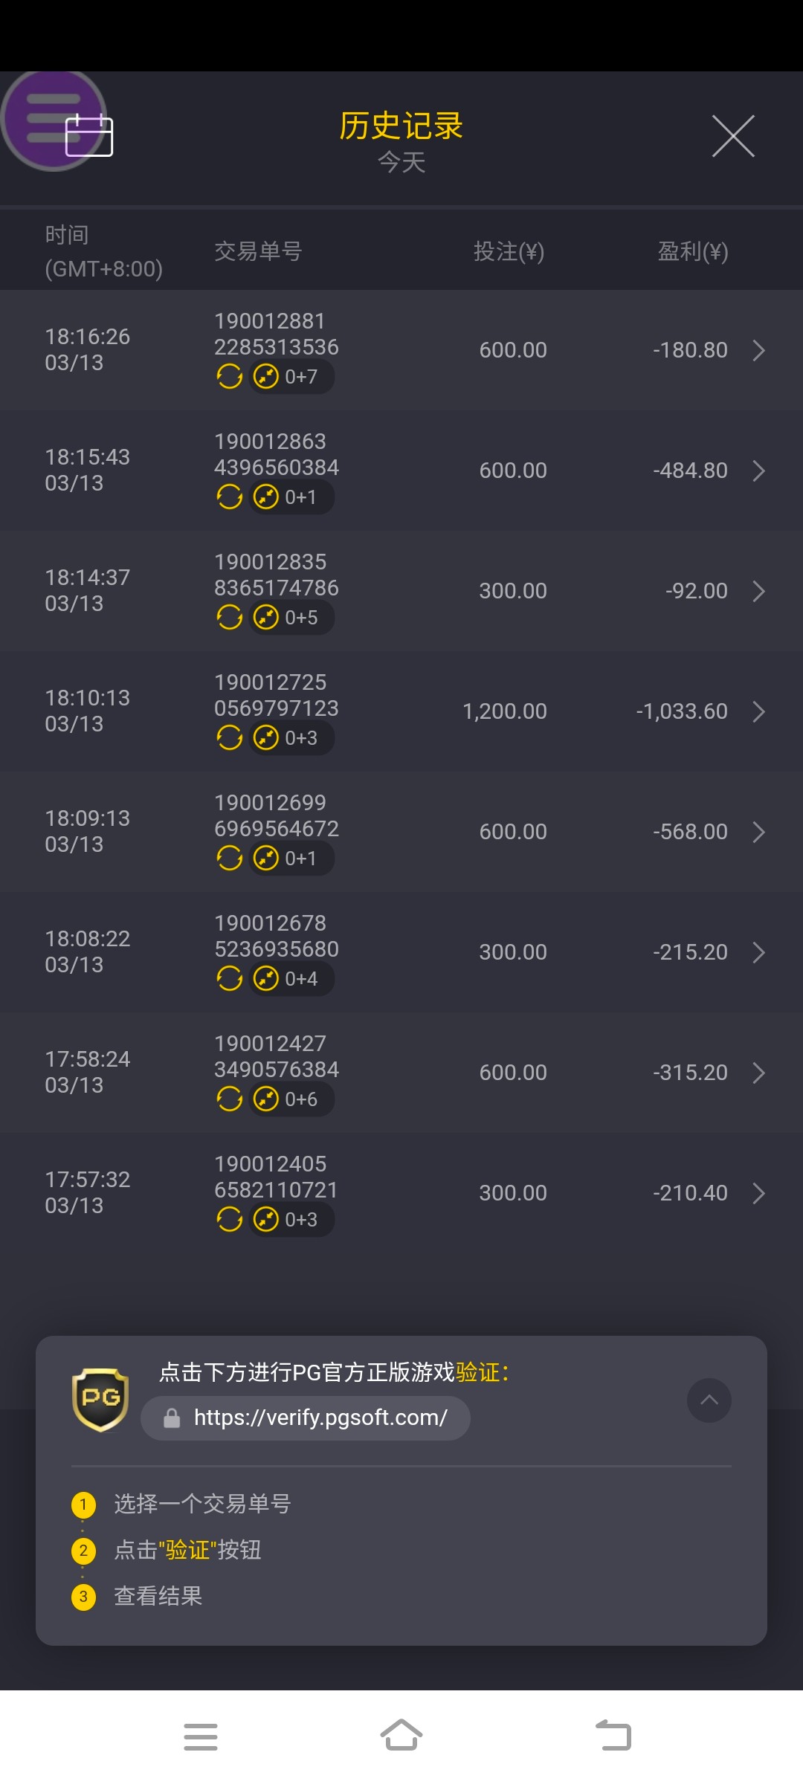Screen dimensions: 803x1784
Task: Expand details for the -180.80 record
Action: point(758,350)
